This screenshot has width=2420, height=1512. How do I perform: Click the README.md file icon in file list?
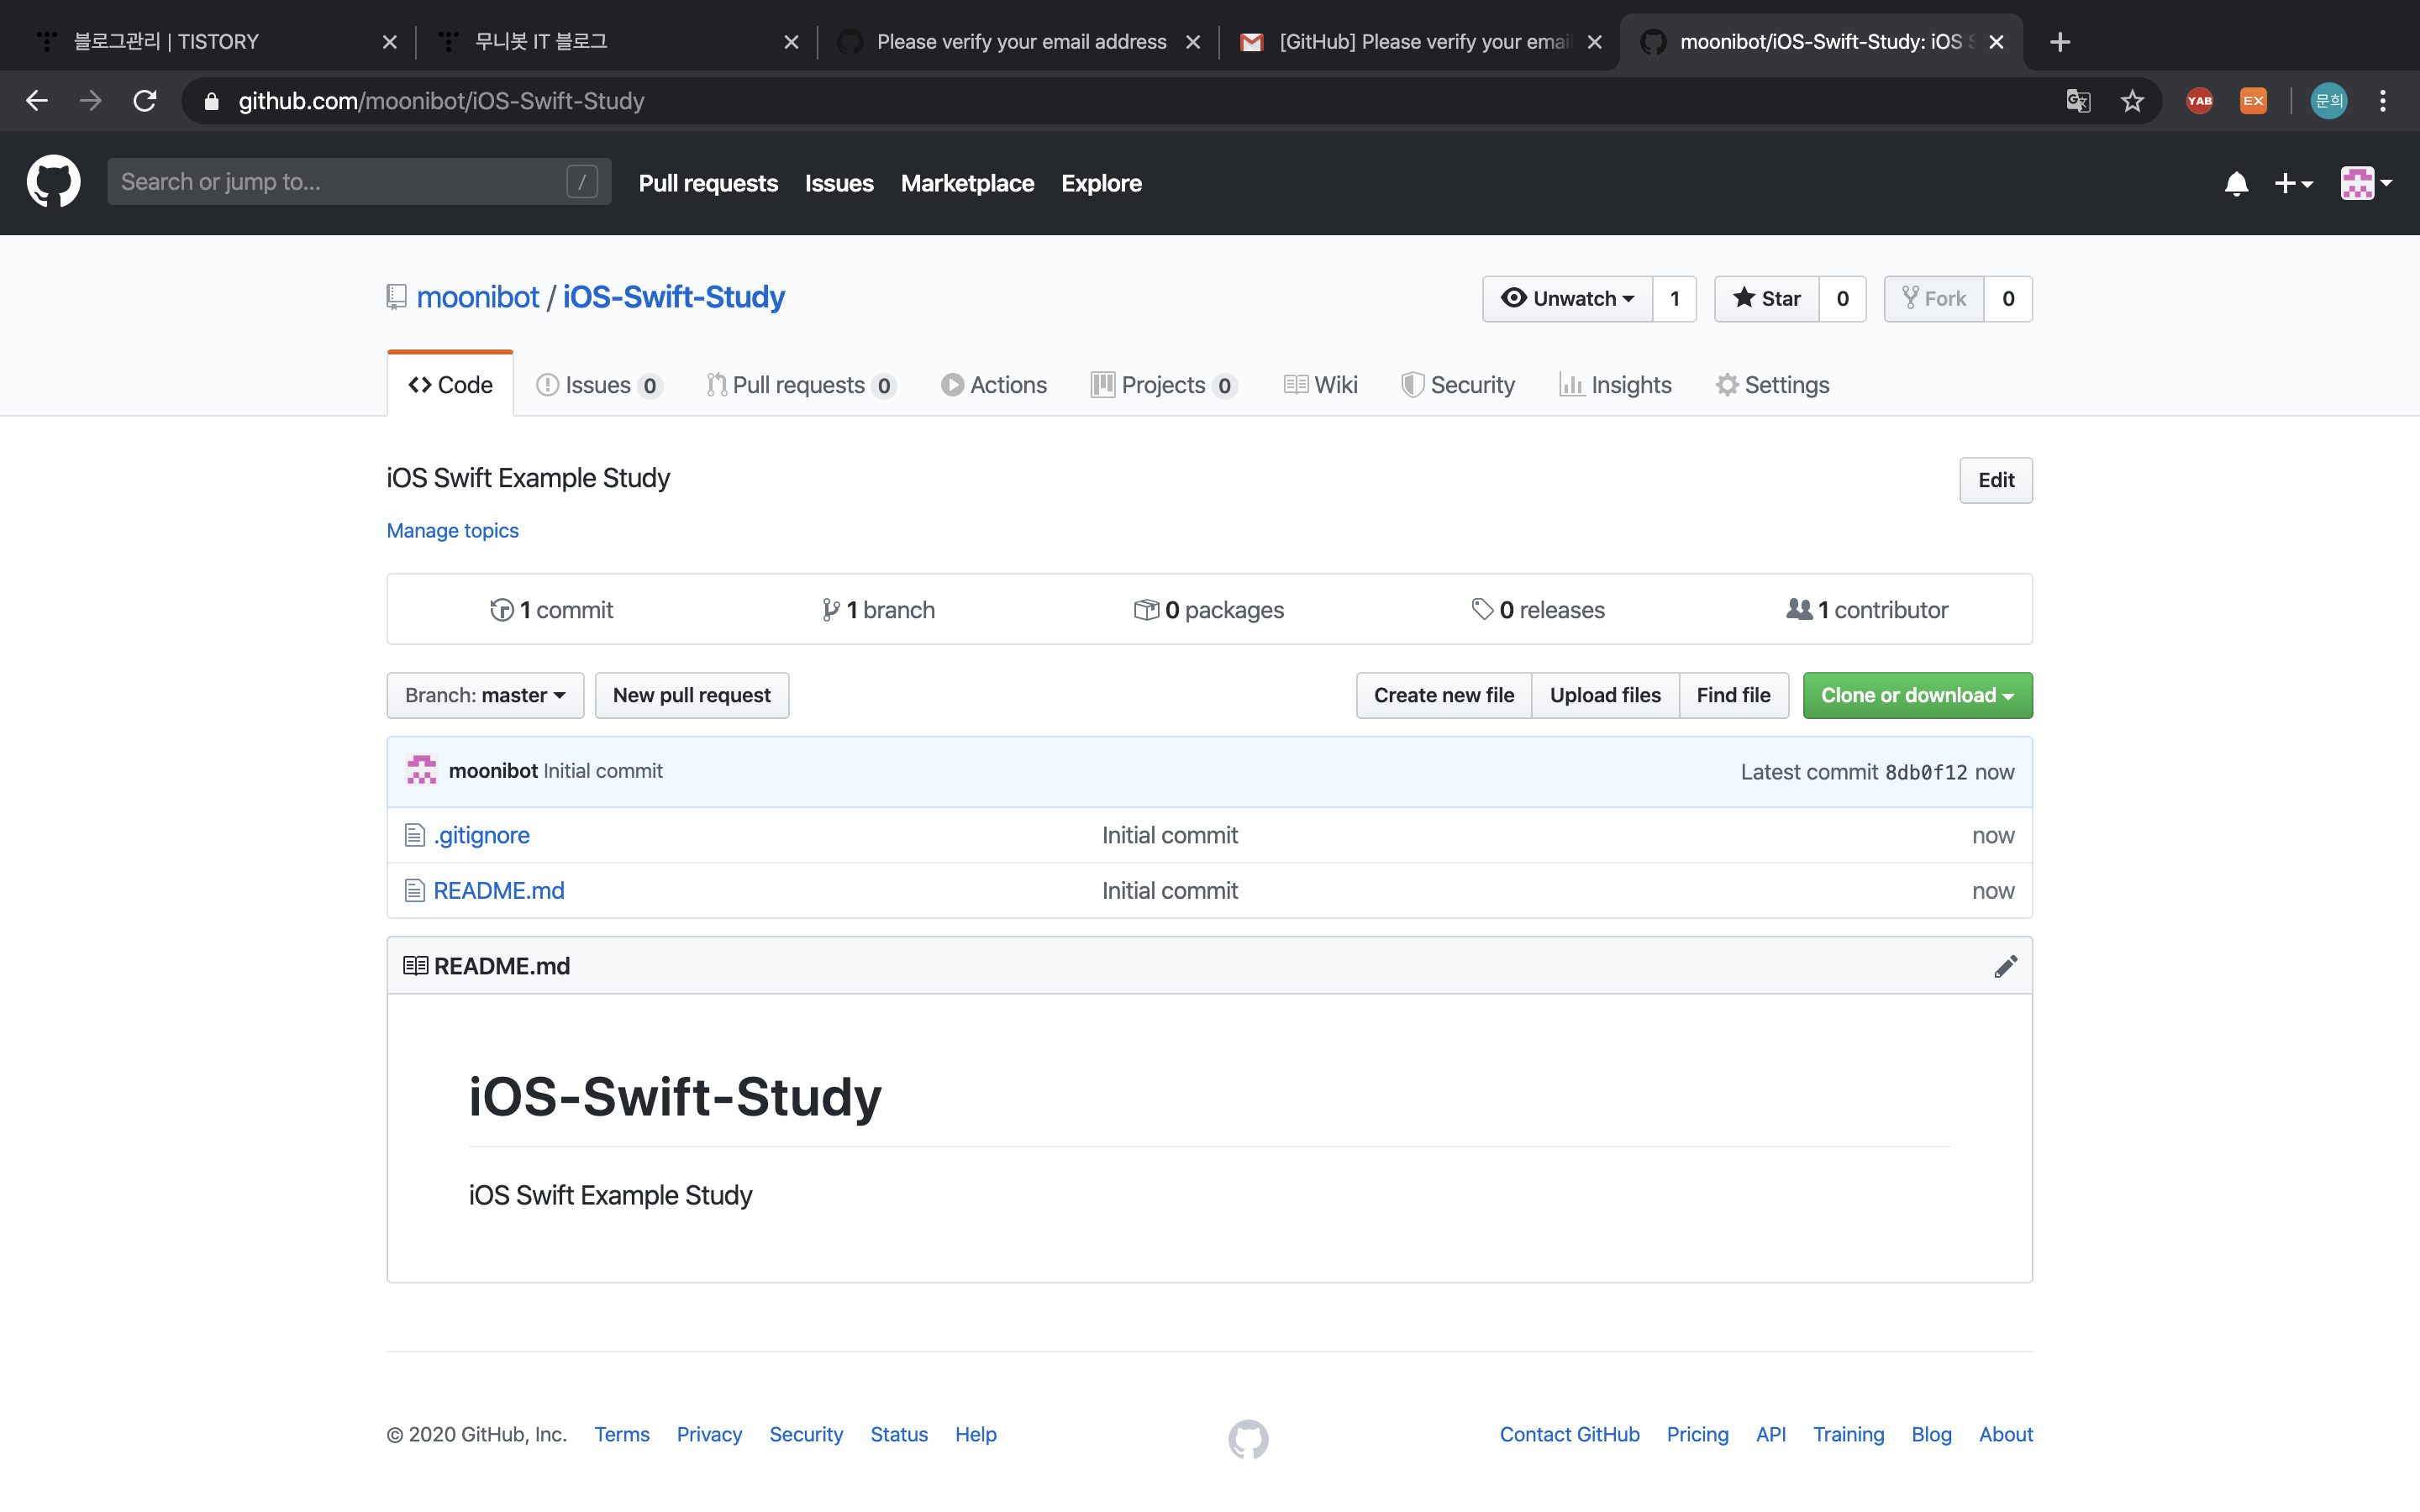pos(414,890)
